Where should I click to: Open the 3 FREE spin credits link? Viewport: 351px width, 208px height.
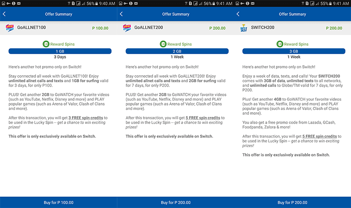click(x=86, y=118)
